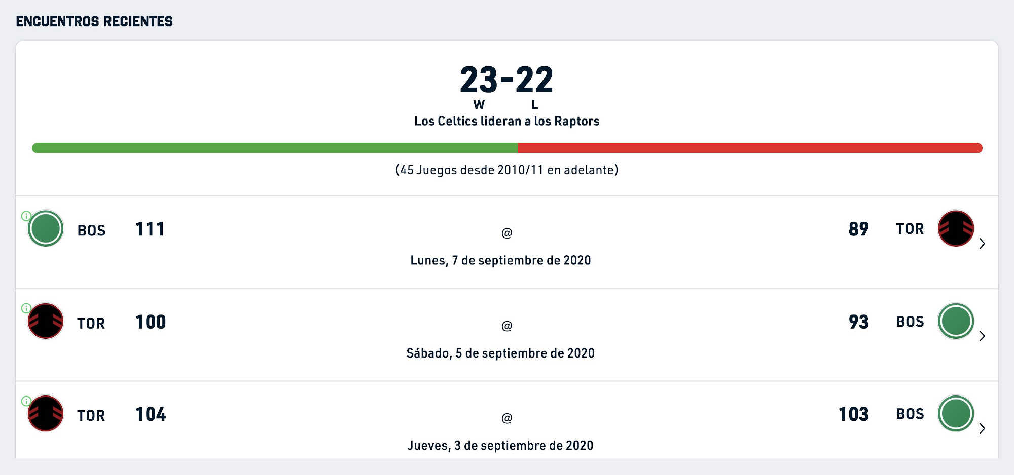Click the Raptors logo in September 3 game
Viewport: 1014px width, 475px height.
click(46, 413)
